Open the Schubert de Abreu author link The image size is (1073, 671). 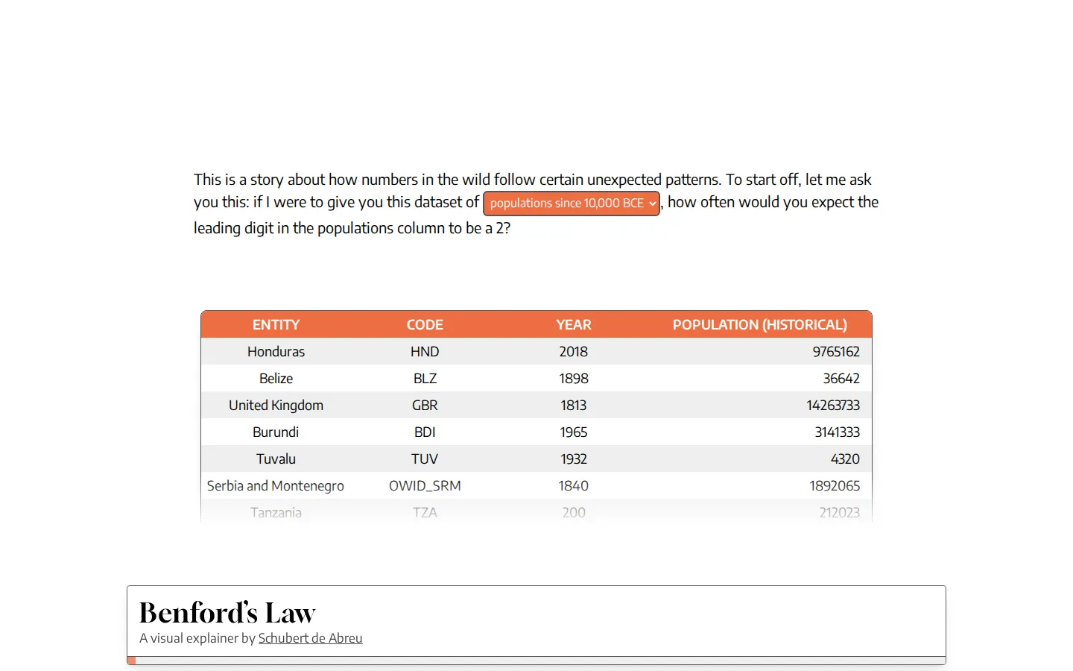[310, 638]
